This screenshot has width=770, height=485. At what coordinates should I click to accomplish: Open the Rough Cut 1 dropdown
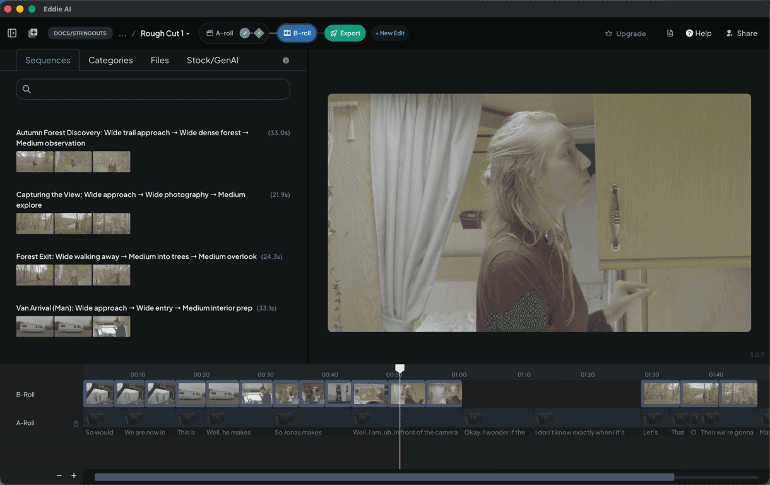[x=165, y=33]
